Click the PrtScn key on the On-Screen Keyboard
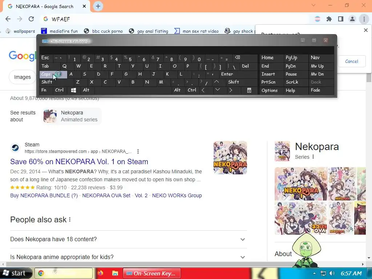This screenshot has width=372, height=279. pyautogui.click(x=271, y=82)
